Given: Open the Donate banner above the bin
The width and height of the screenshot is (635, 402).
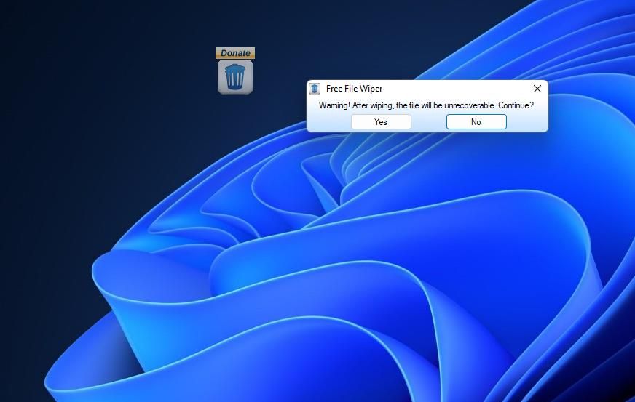Looking at the screenshot, I should pyautogui.click(x=235, y=53).
